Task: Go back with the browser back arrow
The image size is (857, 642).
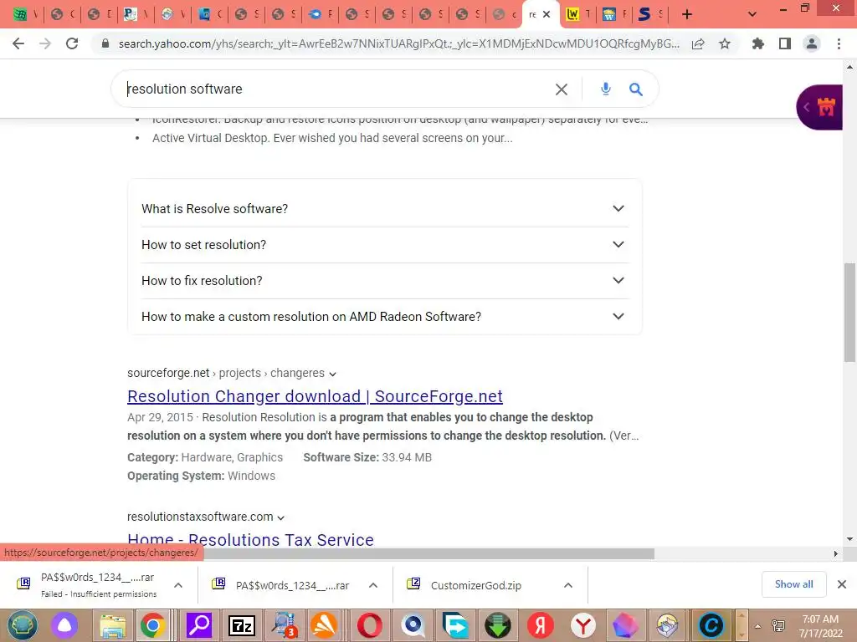Action: [x=18, y=43]
